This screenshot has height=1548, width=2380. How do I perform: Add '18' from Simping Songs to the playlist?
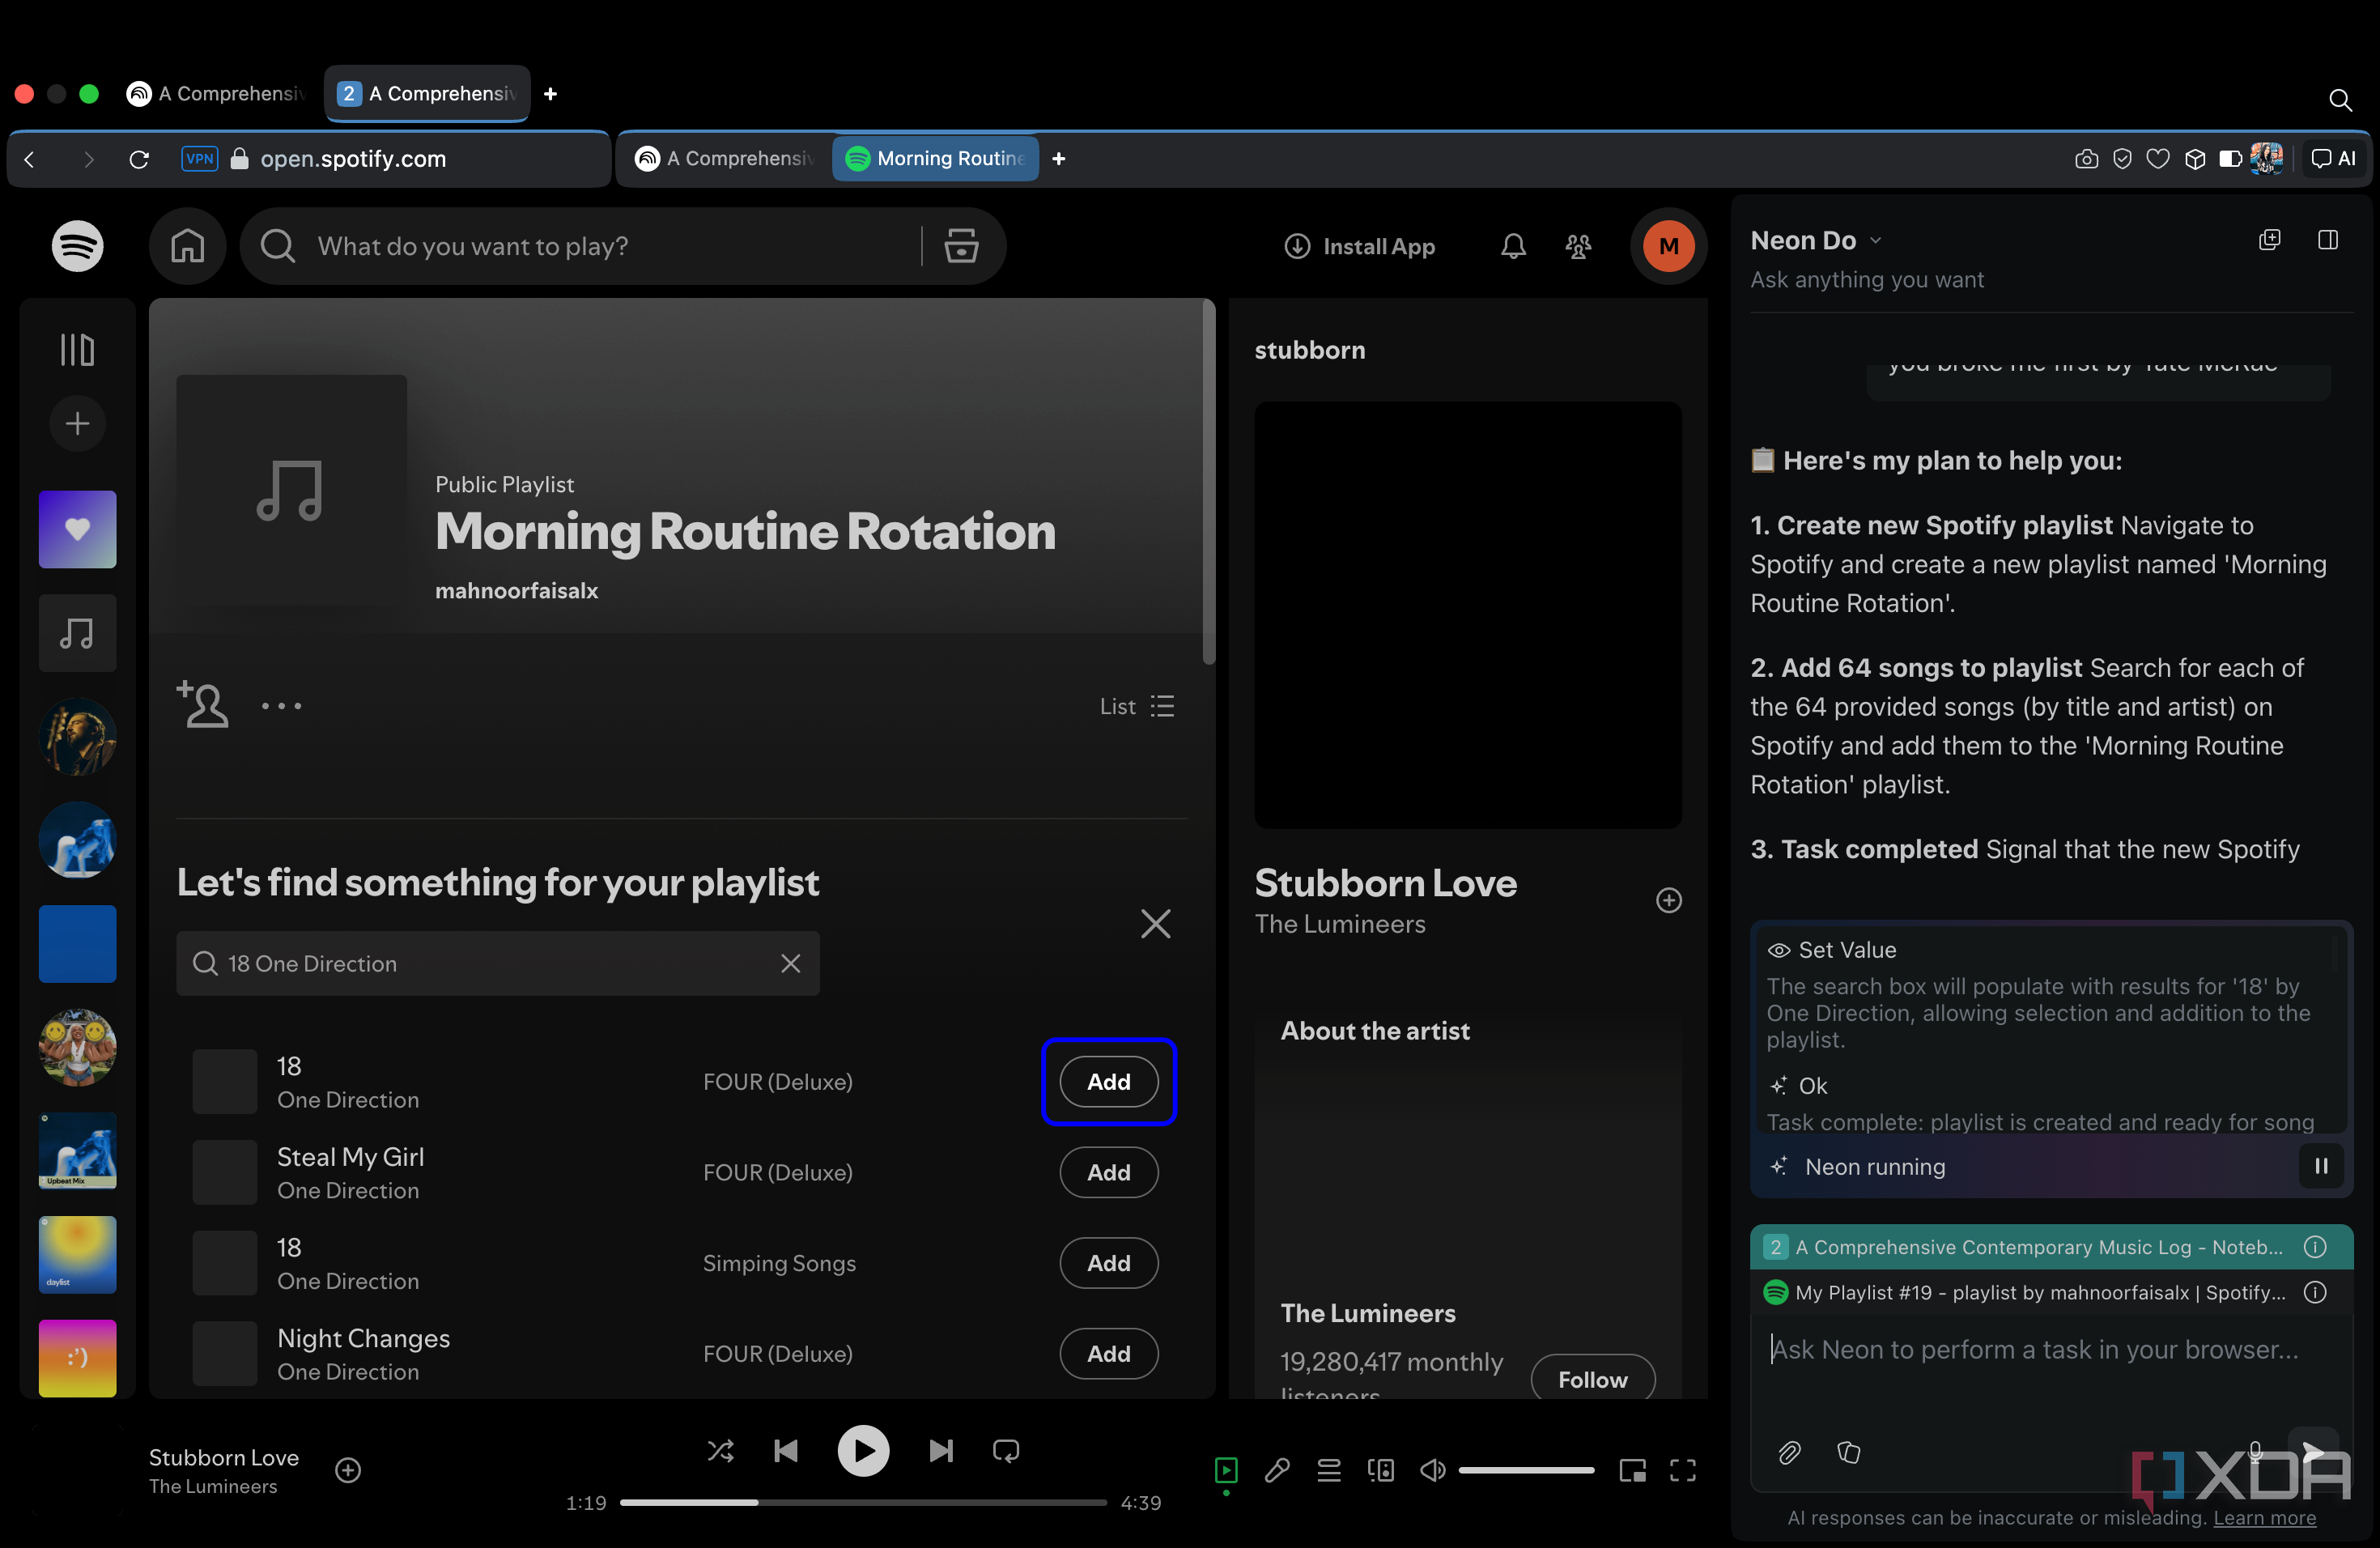(x=1108, y=1263)
